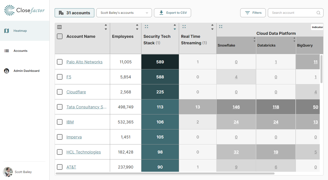Open the Admin Dashboard menu item
The height and width of the screenshot is (180, 328).
coord(25,71)
